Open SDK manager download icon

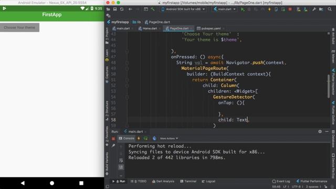[306, 9]
